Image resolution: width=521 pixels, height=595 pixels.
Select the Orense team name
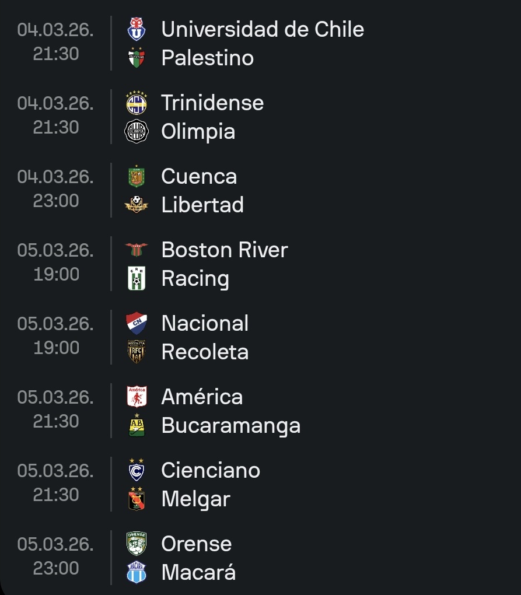(197, 544)
